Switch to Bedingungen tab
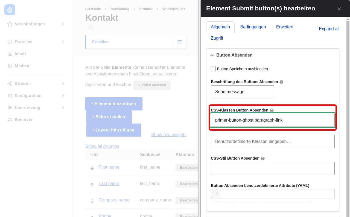Screen dimensions: 350x217 pyautogui.click(x=253, y=27)
